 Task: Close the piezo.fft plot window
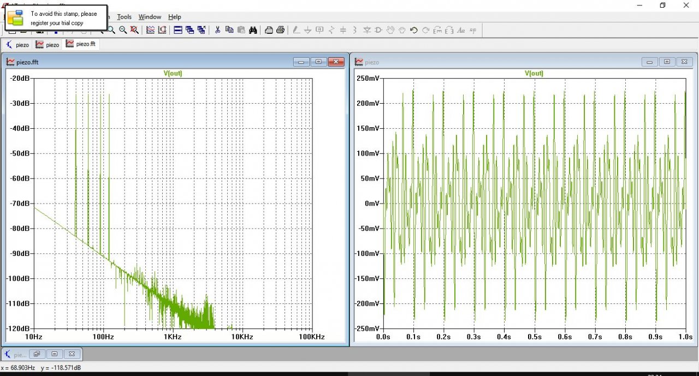[336, 62]
